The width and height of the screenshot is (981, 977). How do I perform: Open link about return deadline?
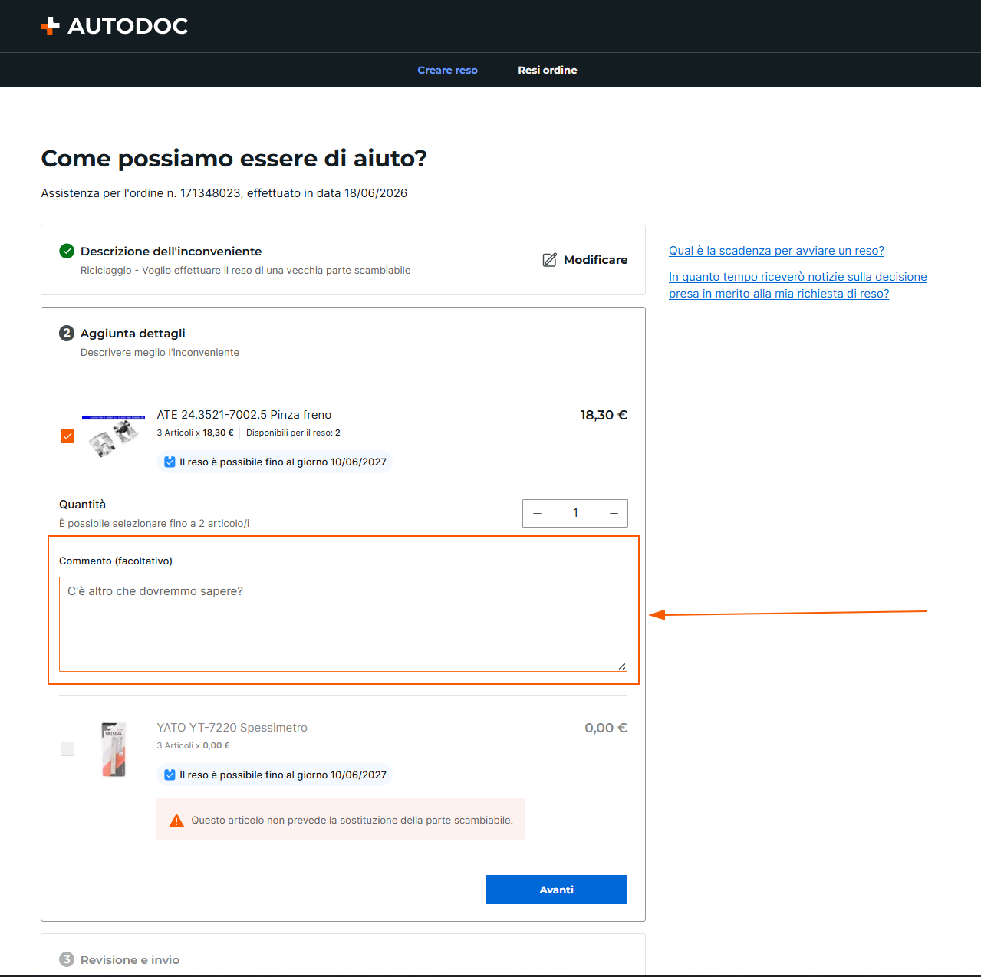point(776,251)
